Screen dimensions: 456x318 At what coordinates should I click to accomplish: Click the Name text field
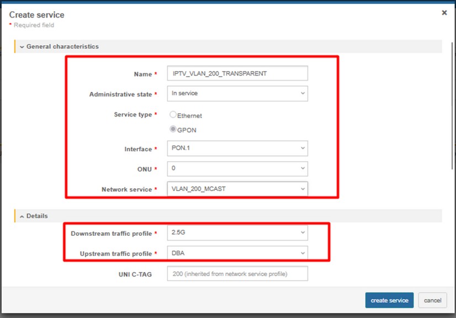pyautogui.click(x=237, y=73)
